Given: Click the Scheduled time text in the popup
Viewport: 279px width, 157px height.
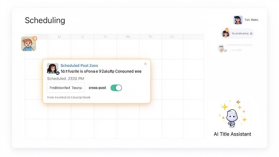Looking at the screenshot, I should (65, 78).
